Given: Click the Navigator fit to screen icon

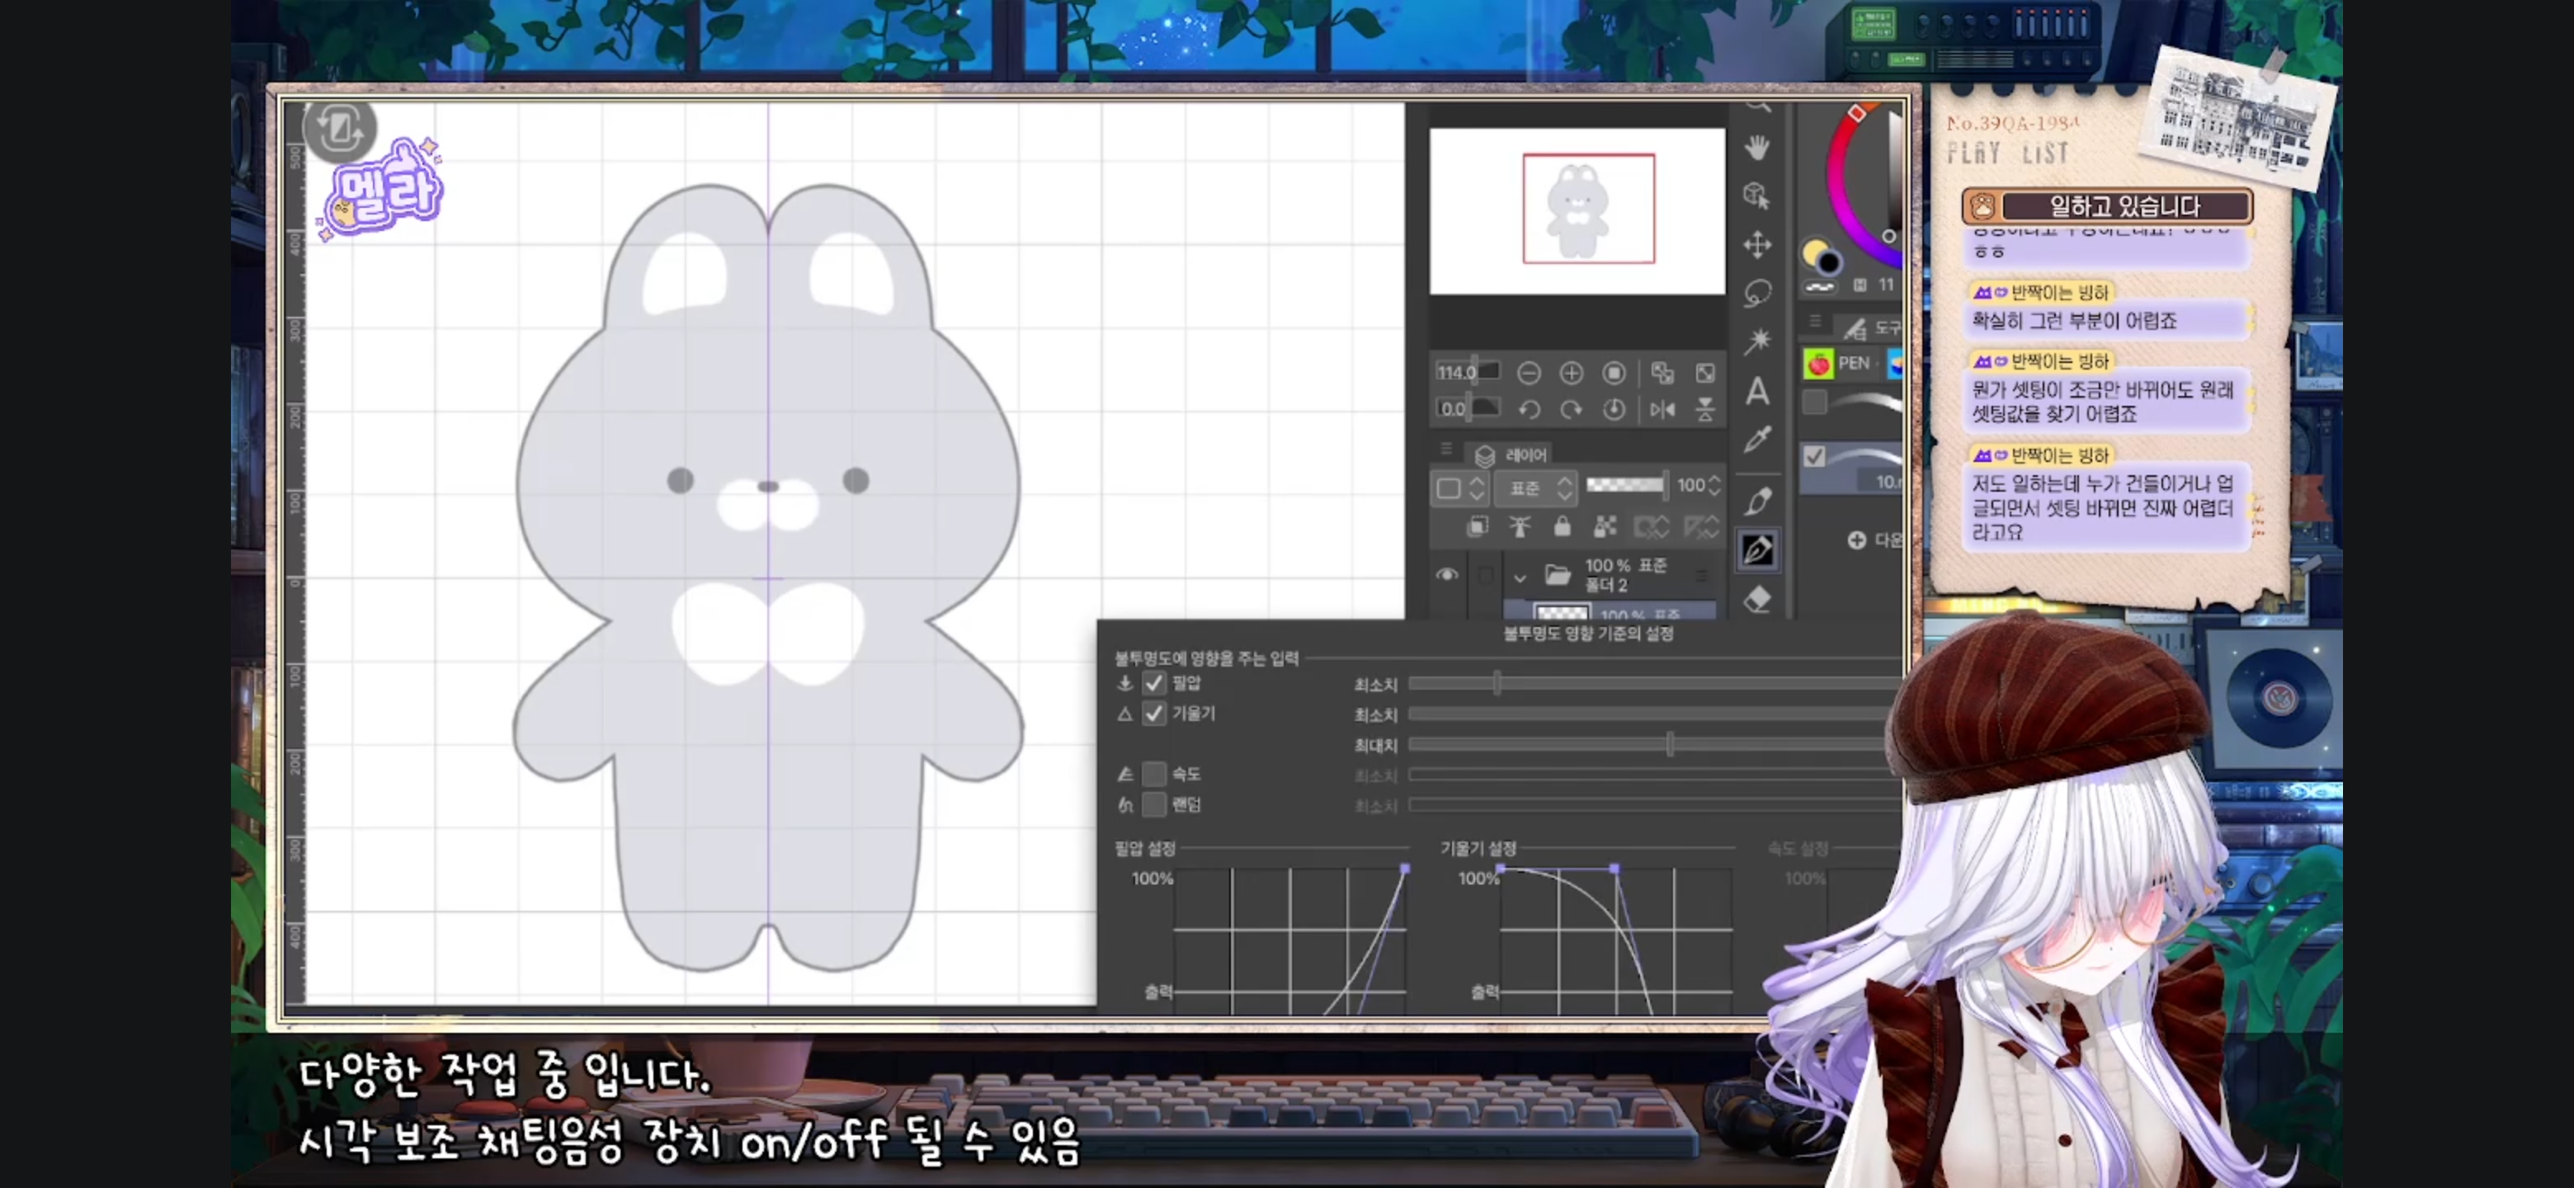Looking at the screenshot, I should [1662, 373].
